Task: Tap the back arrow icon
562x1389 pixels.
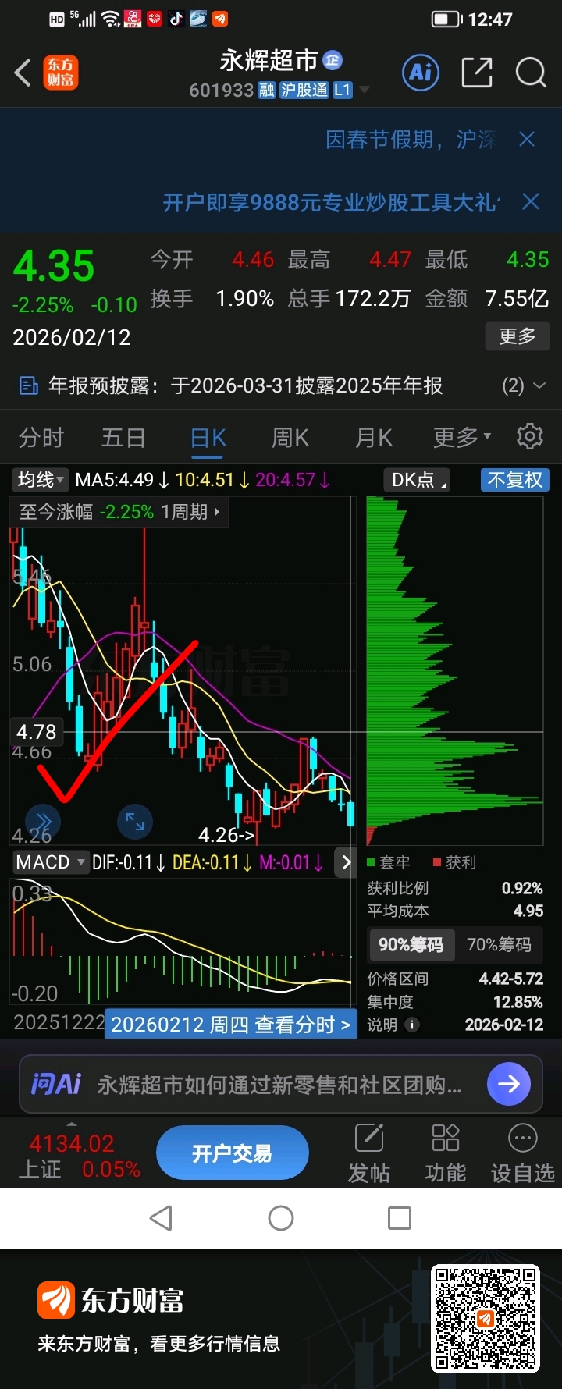Action: pos(23,73)
